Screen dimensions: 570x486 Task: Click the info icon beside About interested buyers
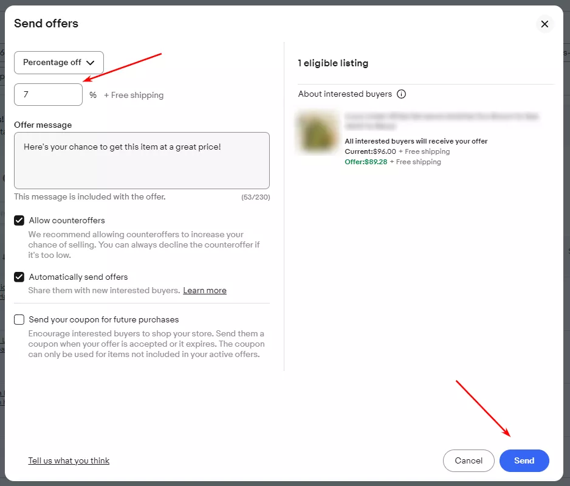coord(401,94)
